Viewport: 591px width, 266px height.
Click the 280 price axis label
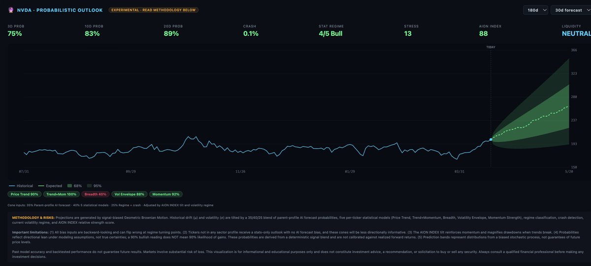pyautogui.click(x=574, y=97)
